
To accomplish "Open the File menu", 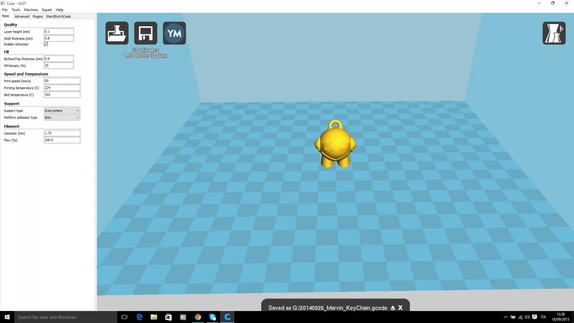I will (5, 10).
